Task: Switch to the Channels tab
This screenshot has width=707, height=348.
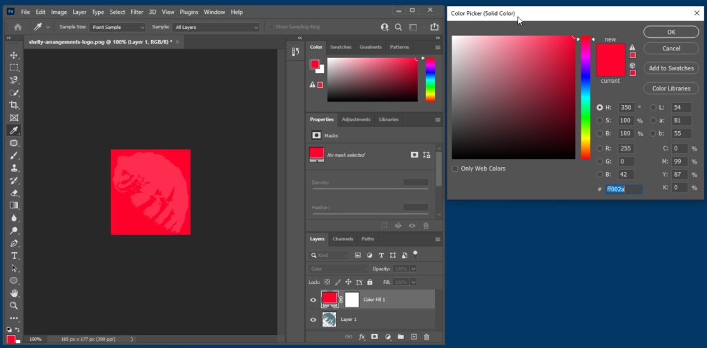Action: 342,239
